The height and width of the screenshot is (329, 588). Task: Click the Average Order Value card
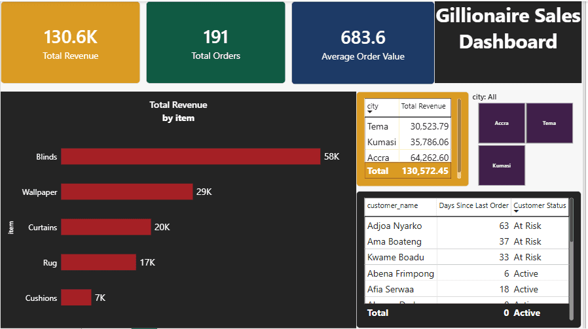click(363, 43)
